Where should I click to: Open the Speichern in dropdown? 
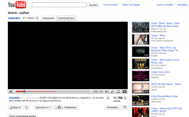pyautogui.click(x=43, y=107)
